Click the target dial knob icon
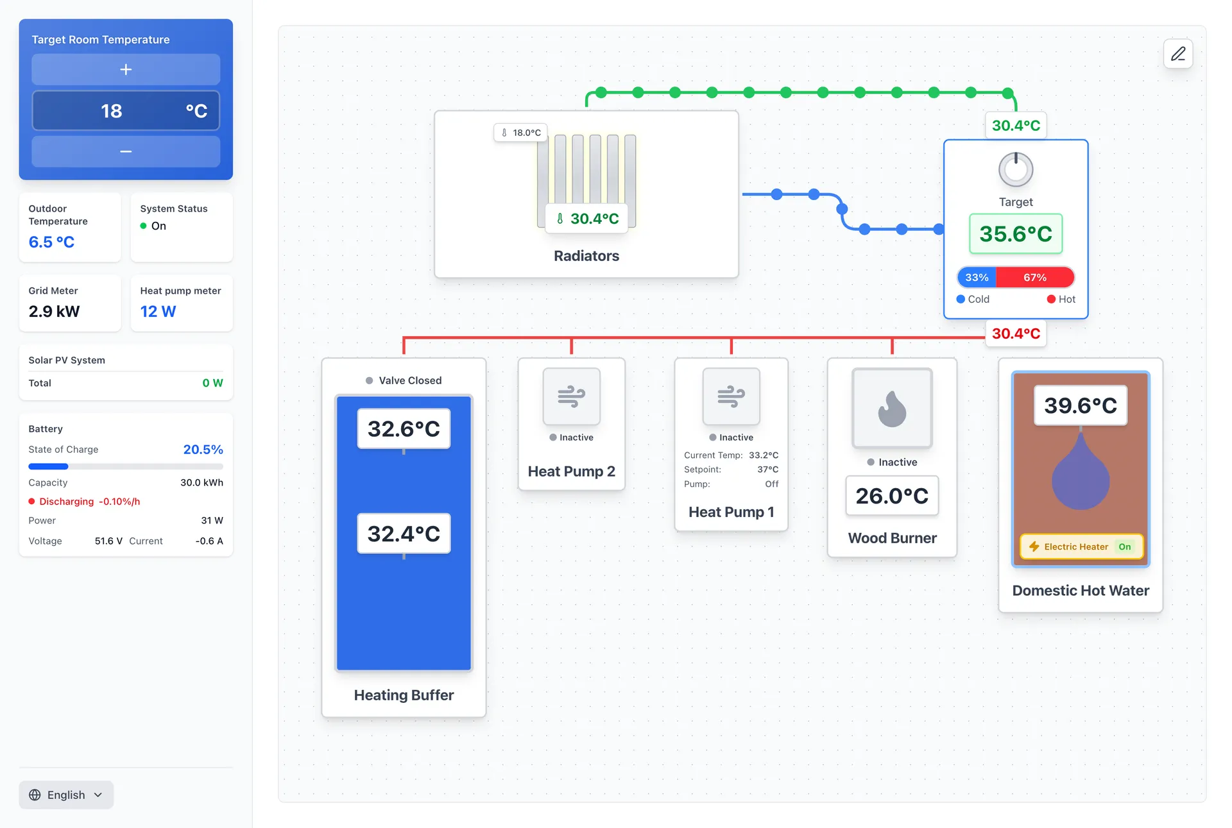This screenshot has width=1232, height=828. [x=1016, y=170]
